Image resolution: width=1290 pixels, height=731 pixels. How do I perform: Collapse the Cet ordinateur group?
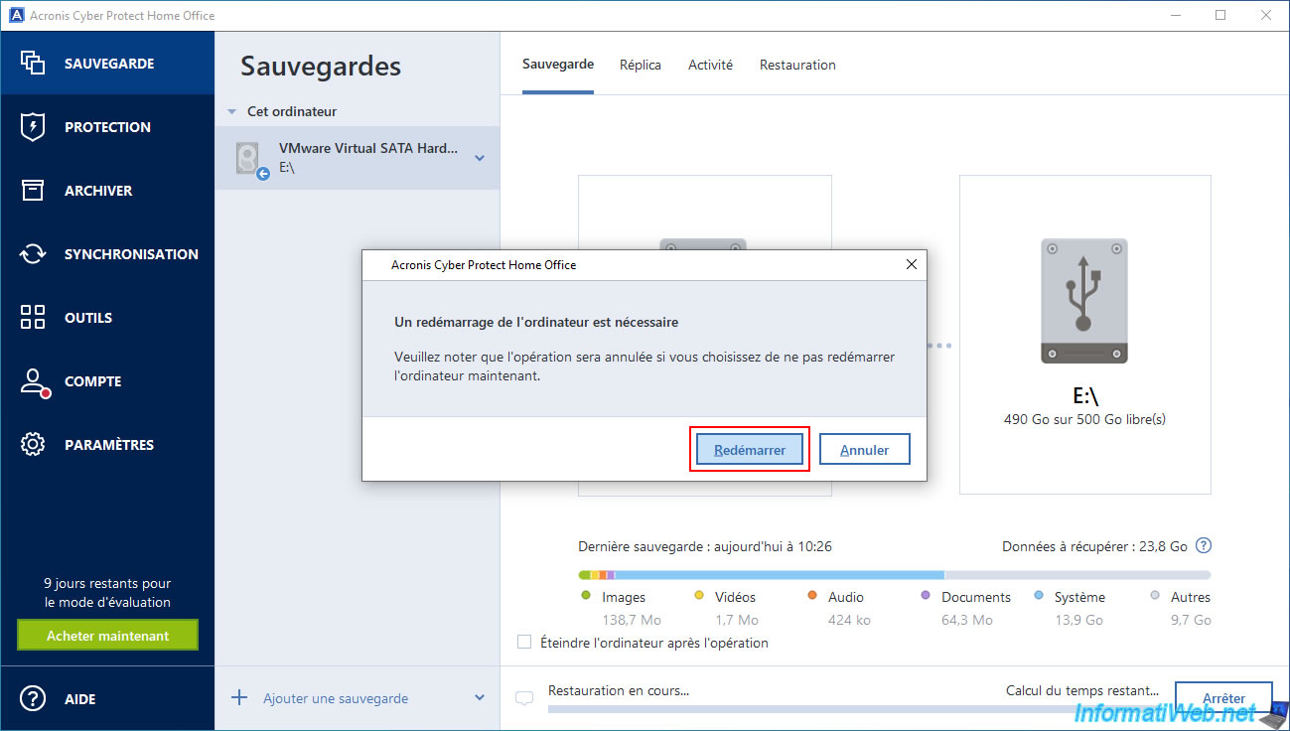[232, 112]
